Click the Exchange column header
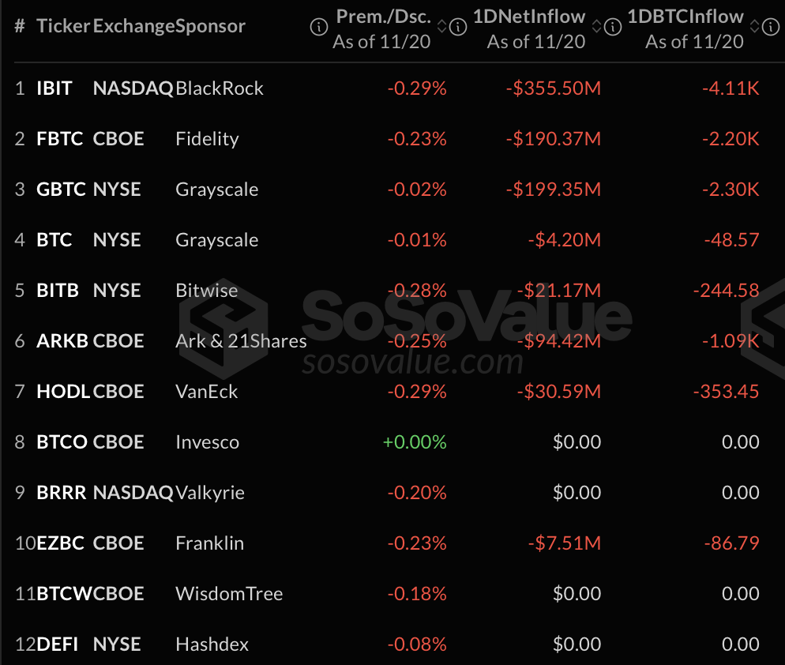The height and width of the screenshot is (665, 785). pyautogui.click(x=133, y=26)
